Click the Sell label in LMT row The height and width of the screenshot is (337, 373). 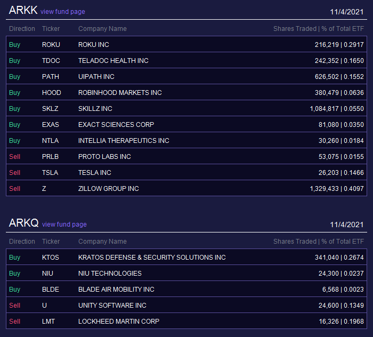[15, 322]
